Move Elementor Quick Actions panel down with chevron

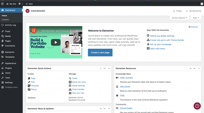105,68
